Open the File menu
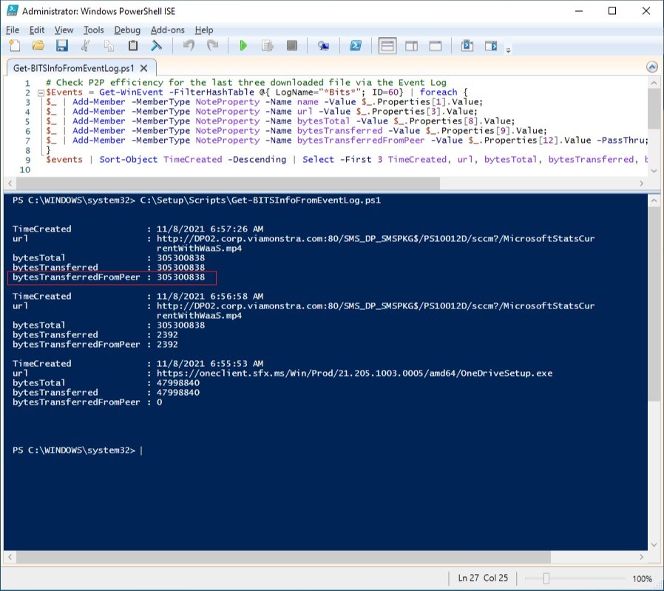Viewport: 664px width, 591px height. tap(13, 30)
